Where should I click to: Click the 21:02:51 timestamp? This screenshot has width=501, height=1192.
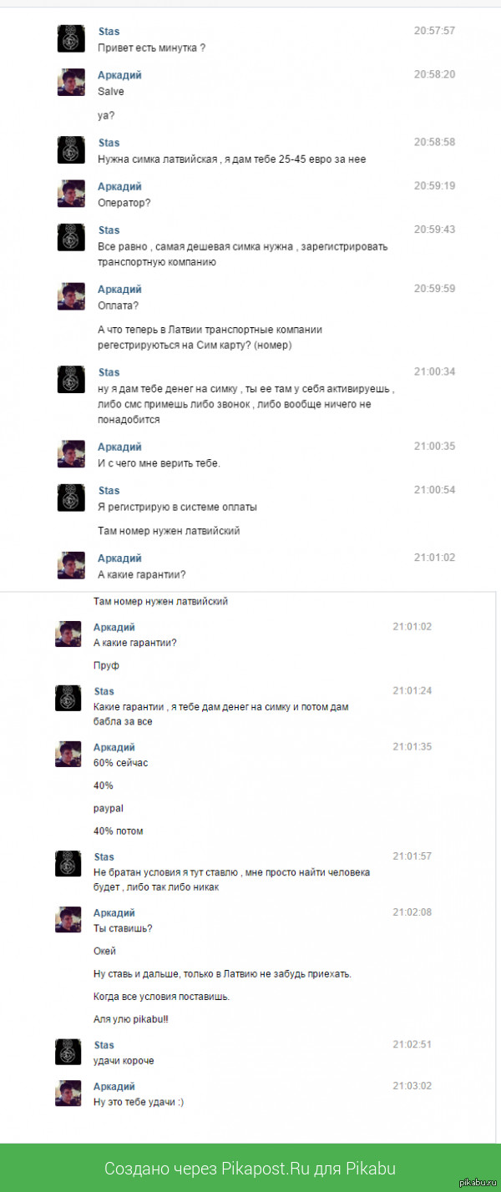coord(412,1044)
